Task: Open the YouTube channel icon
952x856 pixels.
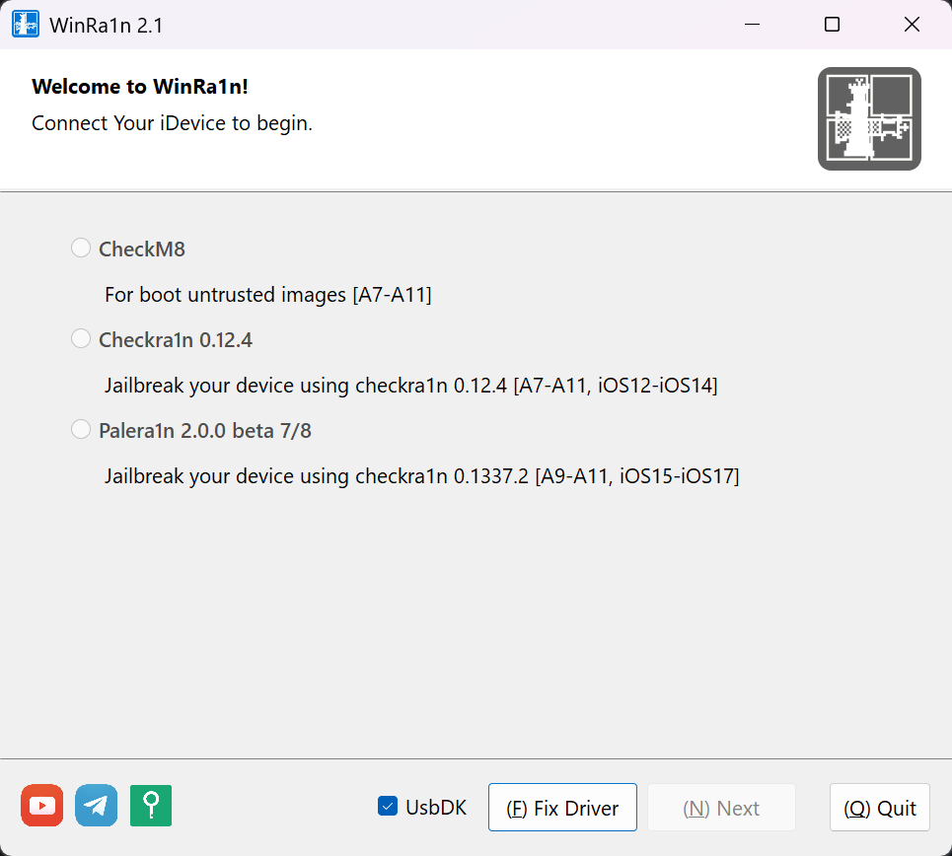Action: tap(41, 806)
